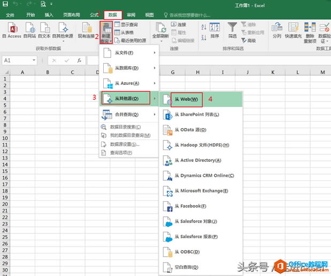The height and width of the screenshot is (276, 331).
Task: Click the Tell Me search box
Action: pos(188,15)
